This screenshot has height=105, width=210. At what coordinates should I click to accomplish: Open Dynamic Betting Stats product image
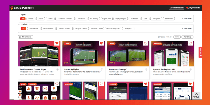tap(172, 54)
